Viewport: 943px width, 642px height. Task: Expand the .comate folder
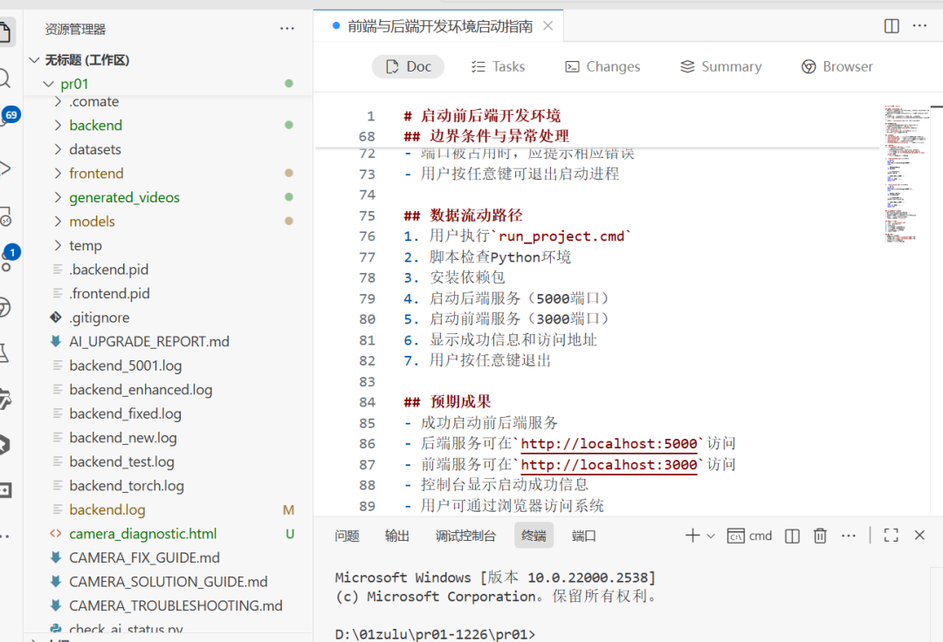169,101
